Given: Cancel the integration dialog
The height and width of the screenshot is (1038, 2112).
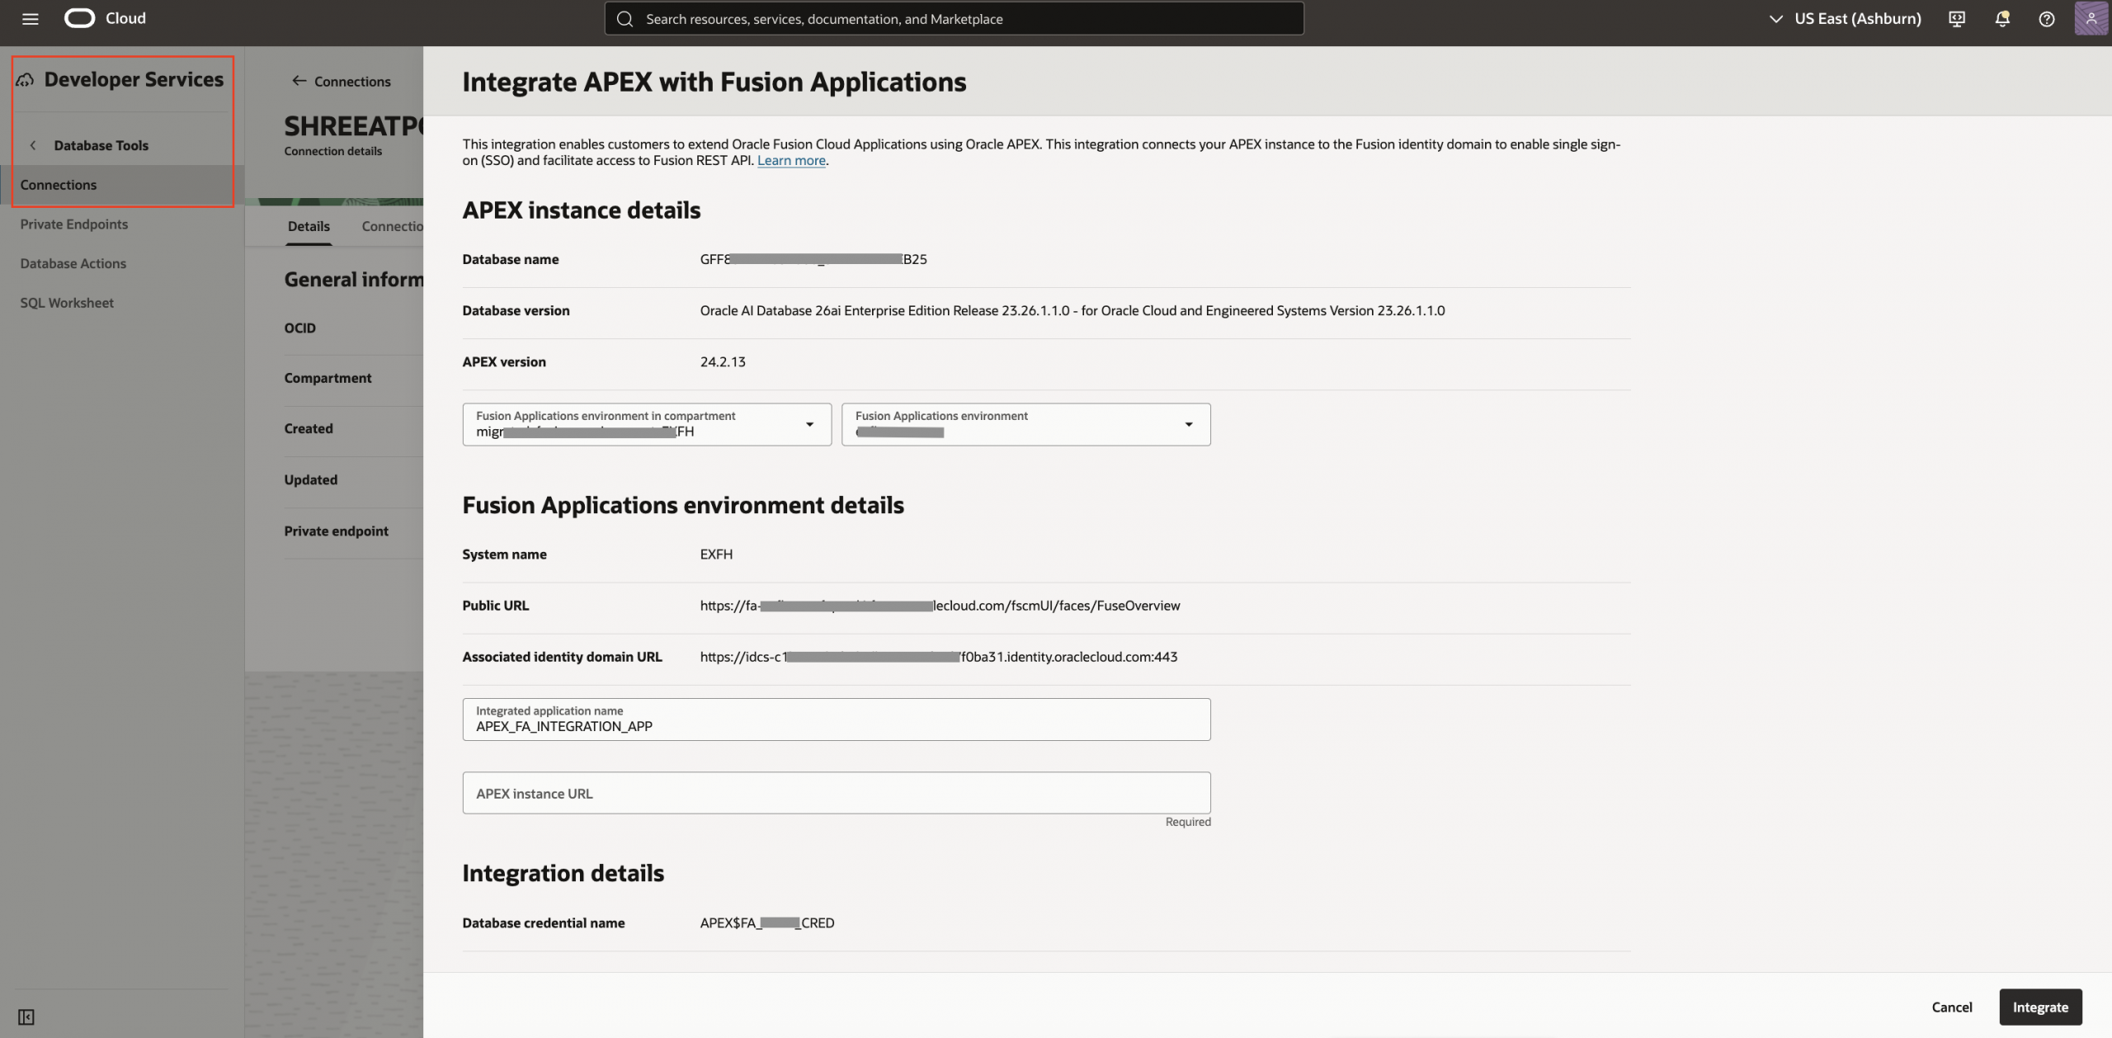Looking at the screenshot, I should point(1951,1007).
